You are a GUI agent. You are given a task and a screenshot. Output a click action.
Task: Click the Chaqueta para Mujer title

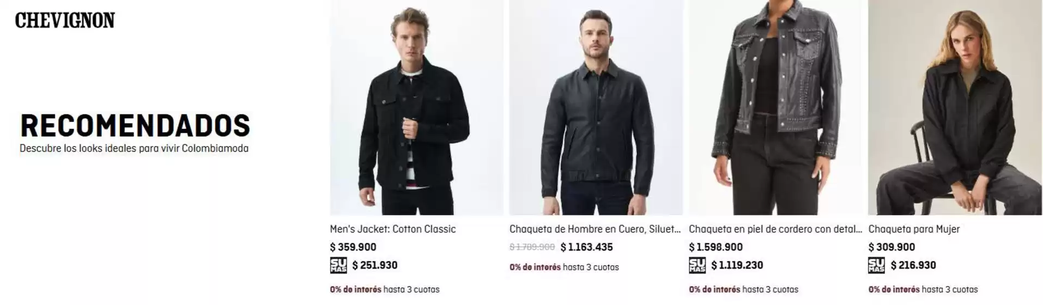914,229
